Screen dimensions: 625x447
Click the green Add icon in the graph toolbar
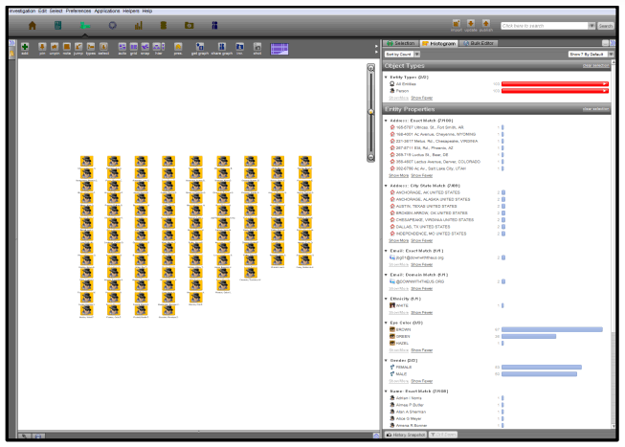coord(25,47)
